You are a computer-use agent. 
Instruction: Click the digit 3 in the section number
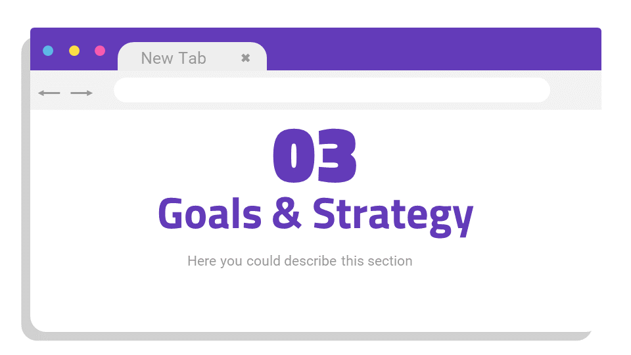pyautogui.click(x=336, y=156)
